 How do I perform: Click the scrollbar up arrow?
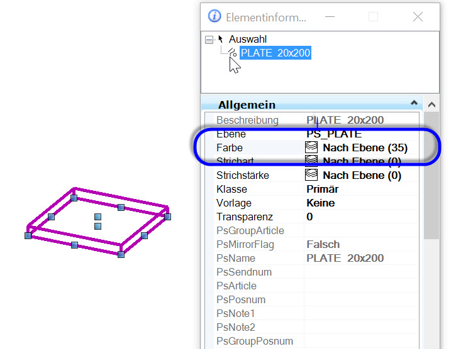tap(431, 105)
